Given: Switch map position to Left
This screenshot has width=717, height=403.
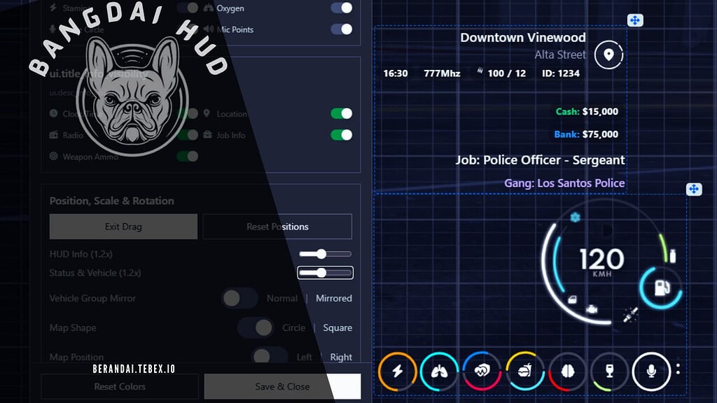Looking at the screenshot, I should point(305,357).
